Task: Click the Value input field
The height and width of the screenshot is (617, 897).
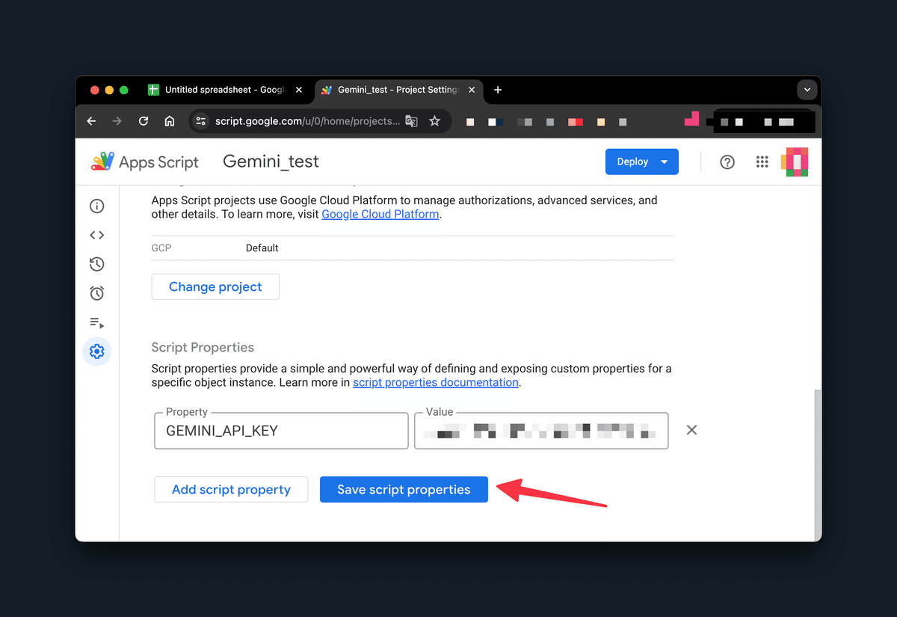Action: (x=541, y=431)
